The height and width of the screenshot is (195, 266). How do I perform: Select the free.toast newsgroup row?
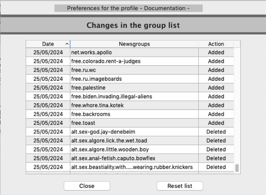83,123
